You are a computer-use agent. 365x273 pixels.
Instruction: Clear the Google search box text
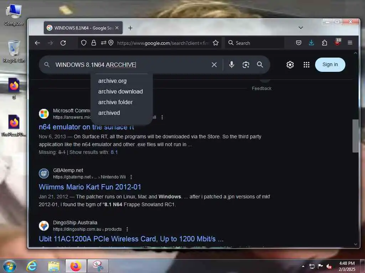pyautogui.click(x=214, y=65)
